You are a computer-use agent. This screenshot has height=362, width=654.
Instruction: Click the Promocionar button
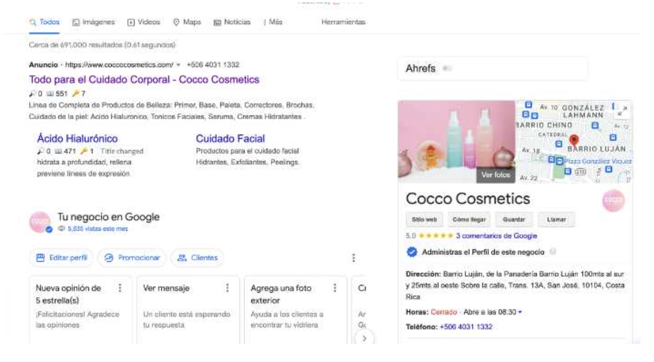coord(132,258)
